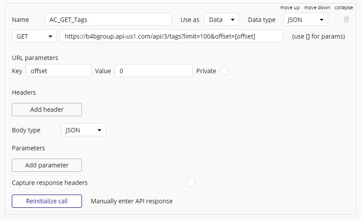Click the arrow on the GET selector
The width and height of the screenshot is (361, 220).
click(50, 36)
